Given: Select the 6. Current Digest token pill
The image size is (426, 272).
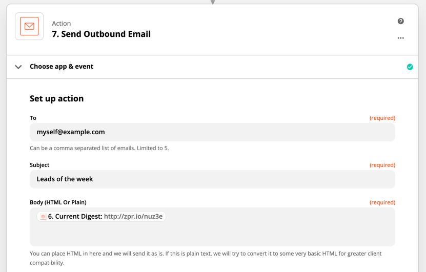Looking at the screenshot, I should click(x=101, y=216).
